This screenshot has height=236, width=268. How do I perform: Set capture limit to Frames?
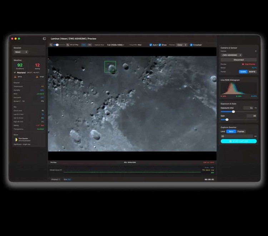point(241,131)
